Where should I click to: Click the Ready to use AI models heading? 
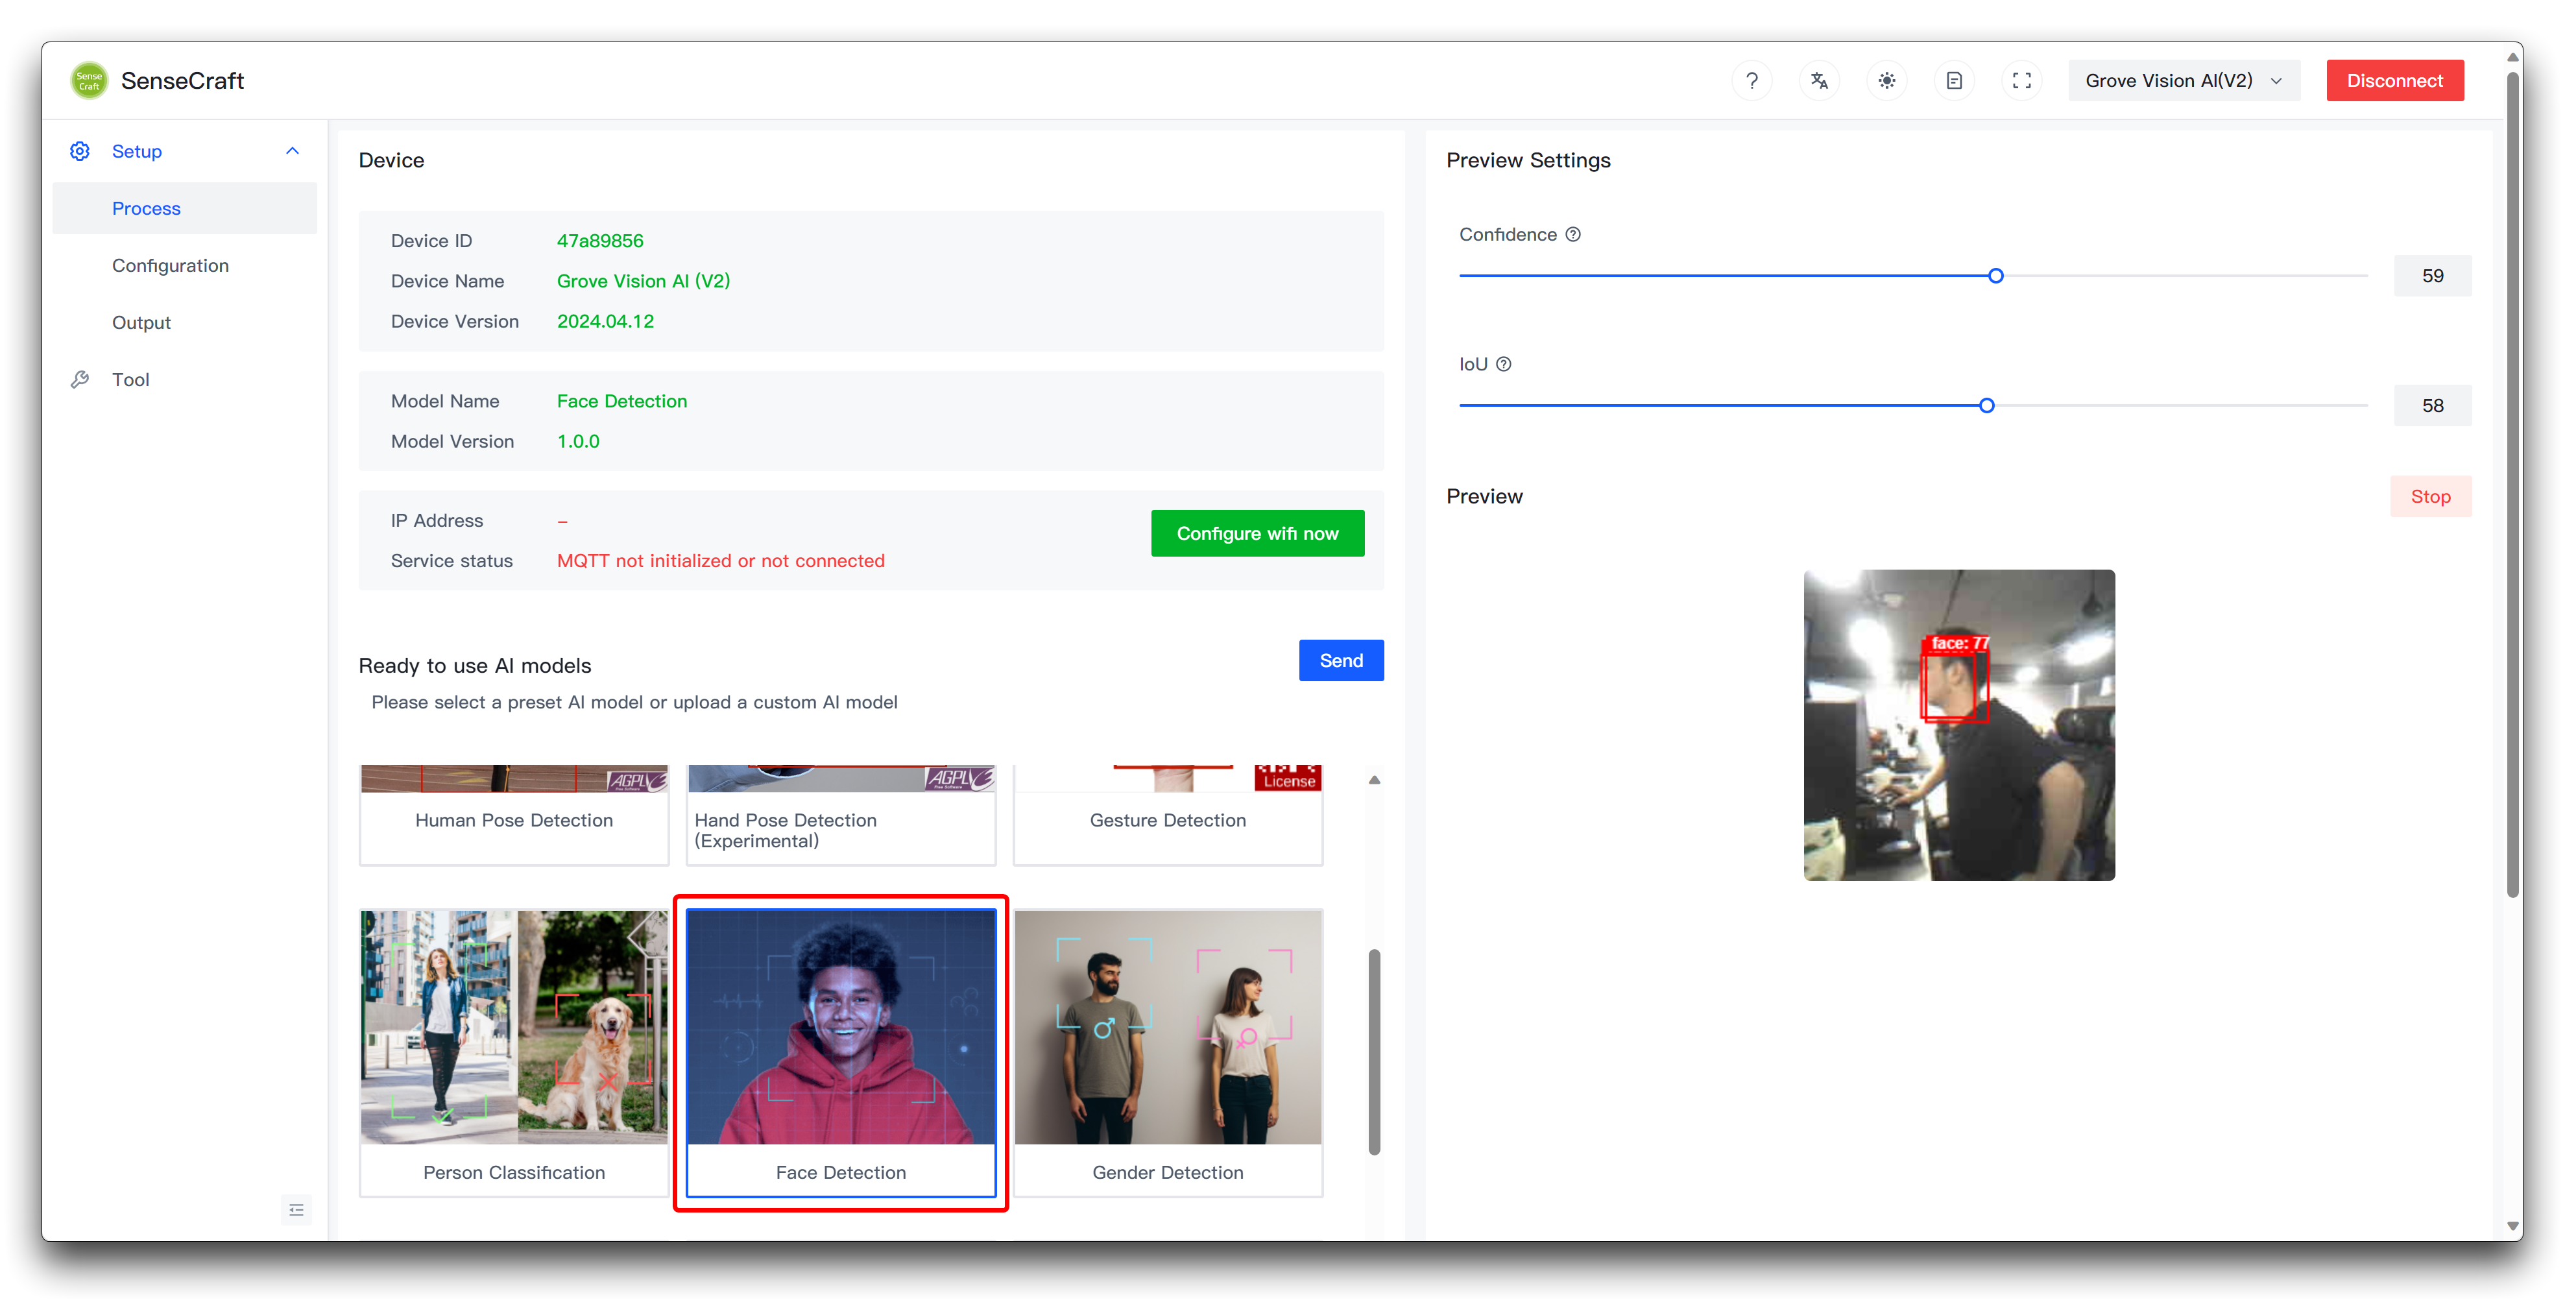475,666
